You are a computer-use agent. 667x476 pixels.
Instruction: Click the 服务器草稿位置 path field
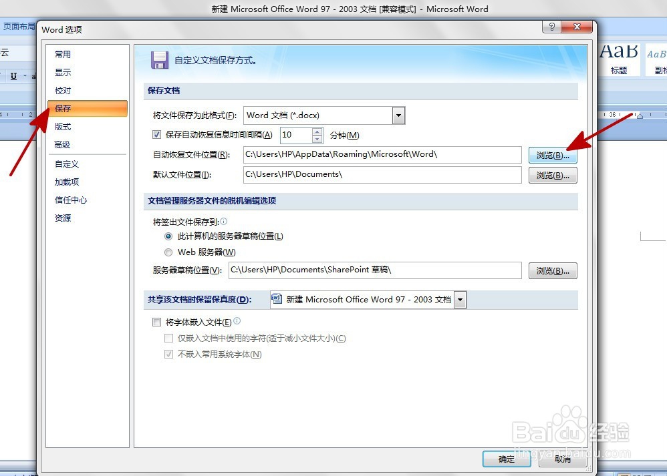(375, 270)
